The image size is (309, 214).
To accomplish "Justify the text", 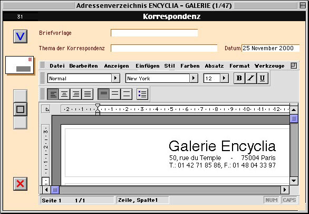I will (88, 94).
